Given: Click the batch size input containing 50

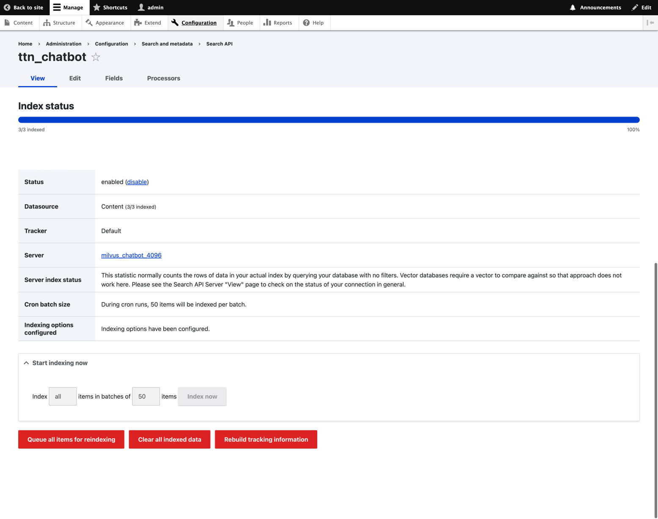Looking at the screenshot, I should coord(146,396).
